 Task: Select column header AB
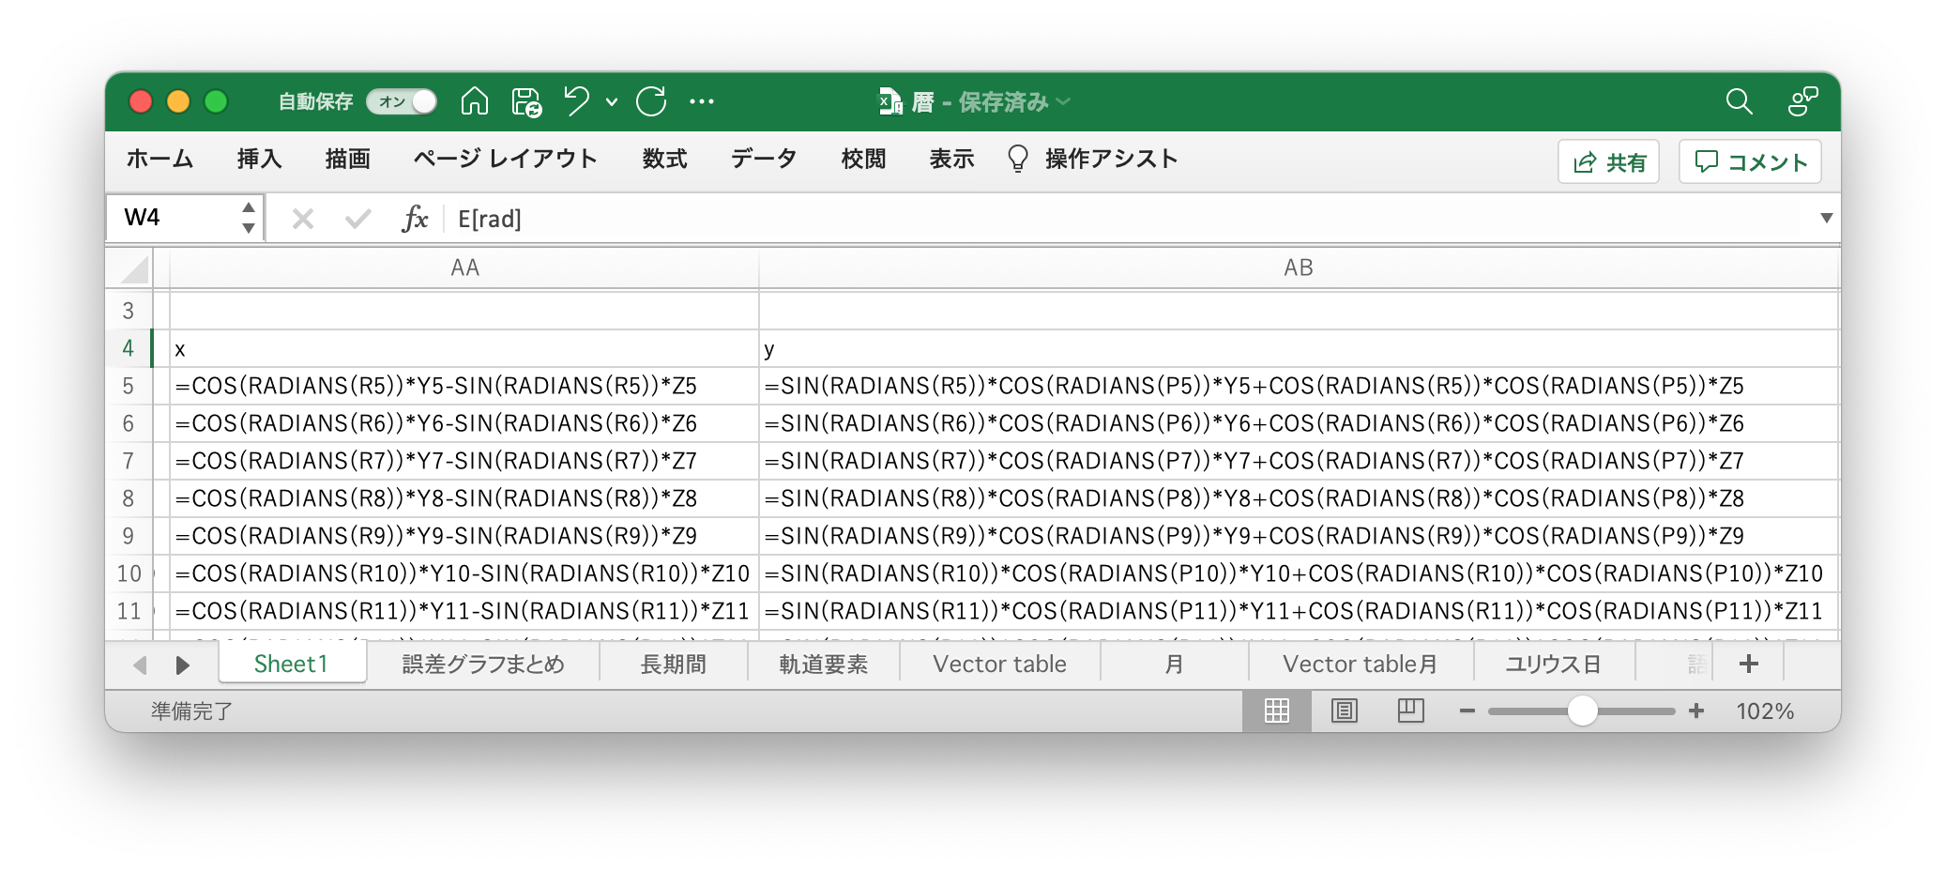coord(1298,267)
